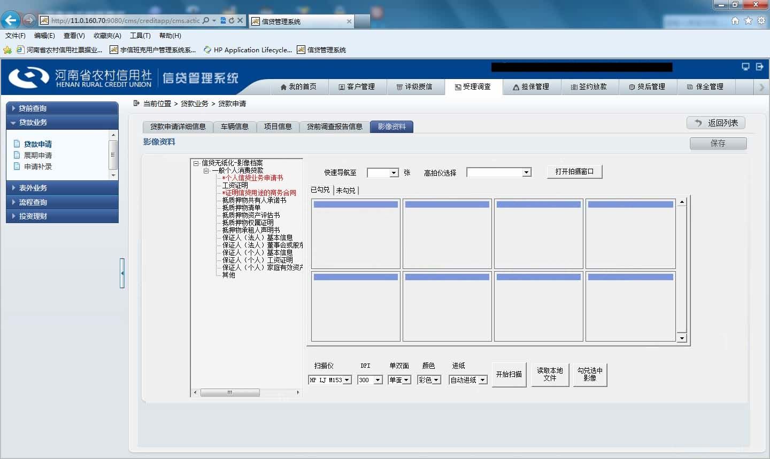The height and width of the screenshot is (459, 770).
Task: Collapse 信贷无纸化-影像档案 tree node
Action: (x=196, y=163)
